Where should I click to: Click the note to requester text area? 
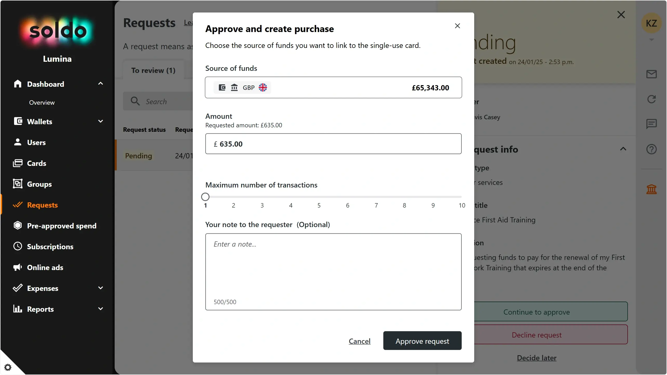(x=333, y=272)
